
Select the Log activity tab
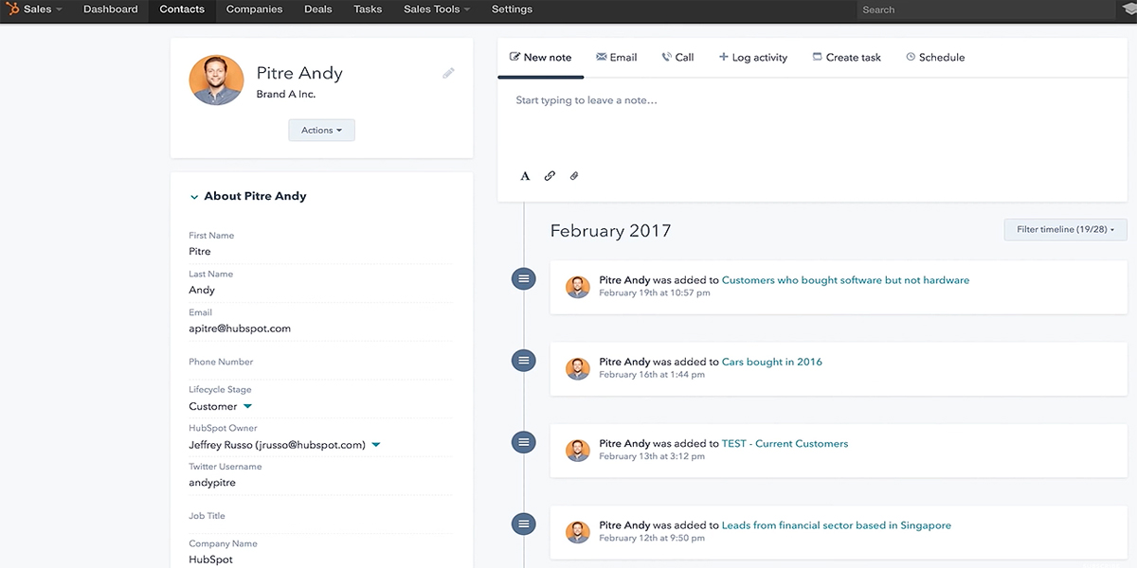click(x=753, y=58)
